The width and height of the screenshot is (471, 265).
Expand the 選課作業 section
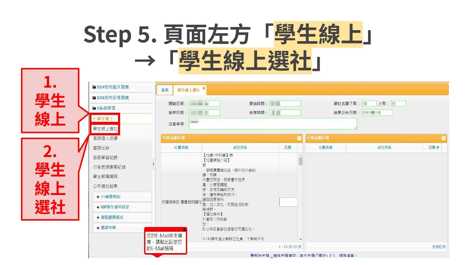(x=108, y=228)
